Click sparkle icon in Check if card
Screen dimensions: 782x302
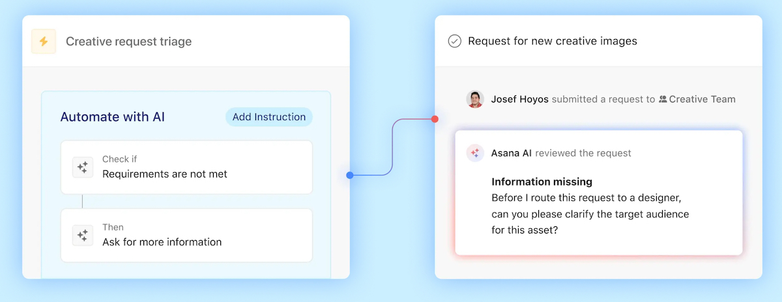pyautogui.click(x=83, y=167)
